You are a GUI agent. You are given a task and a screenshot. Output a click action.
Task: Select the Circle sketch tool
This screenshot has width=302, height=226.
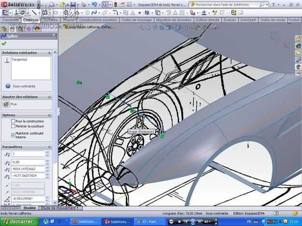pyautogui.click(x=66, y=13)
